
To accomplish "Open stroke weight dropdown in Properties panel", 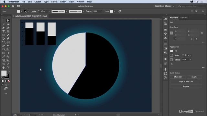I will click(x=191, y=55).
